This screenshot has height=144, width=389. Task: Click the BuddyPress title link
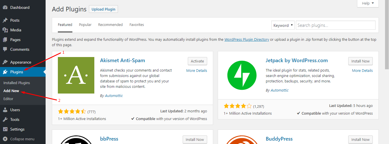(279, 139)
